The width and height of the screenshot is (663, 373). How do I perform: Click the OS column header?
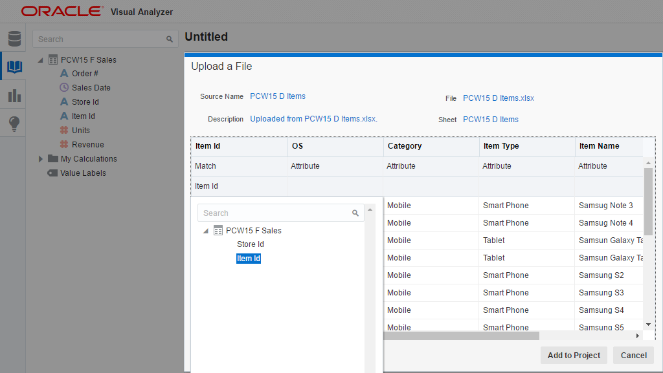tap(335, 146)
